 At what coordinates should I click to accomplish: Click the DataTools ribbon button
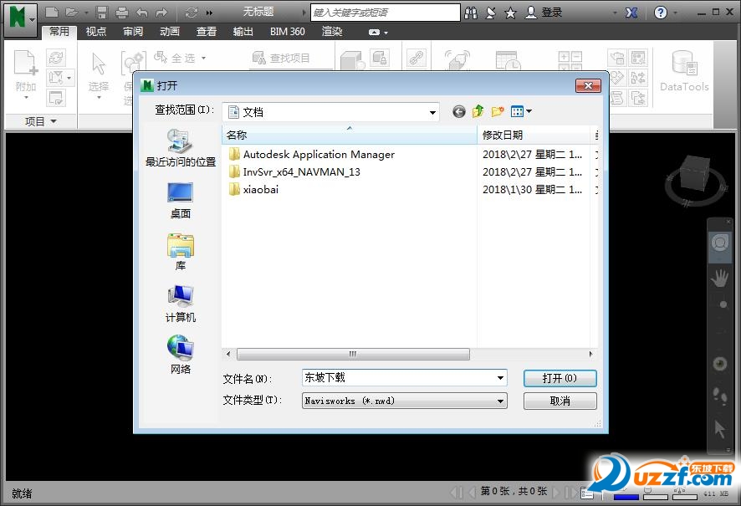(x=684, y=72)
